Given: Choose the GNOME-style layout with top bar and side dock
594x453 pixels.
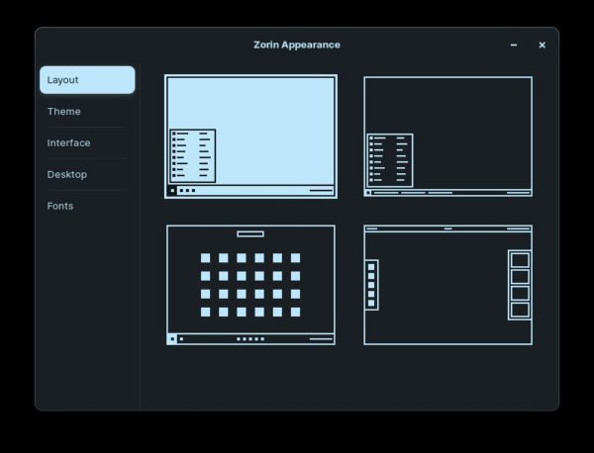Looking at the screenshot, I should [x=447, y=285].
